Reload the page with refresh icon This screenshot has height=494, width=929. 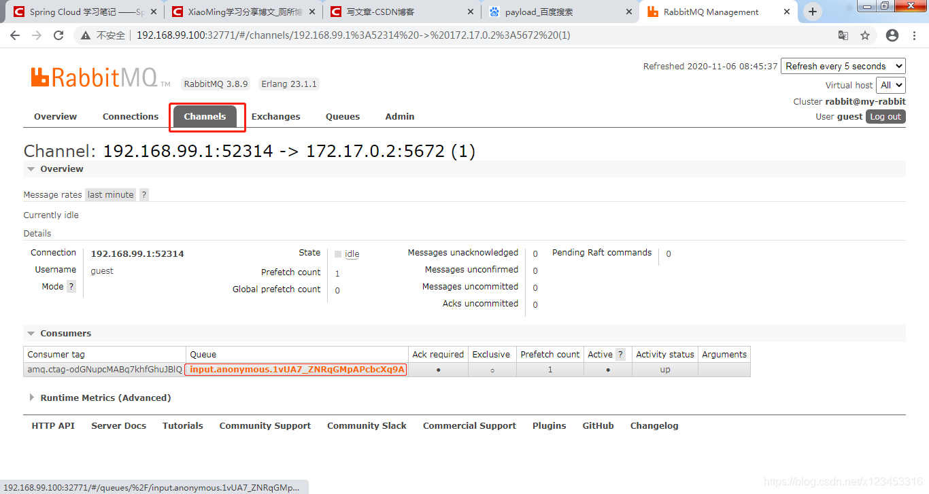coord(58,35)
